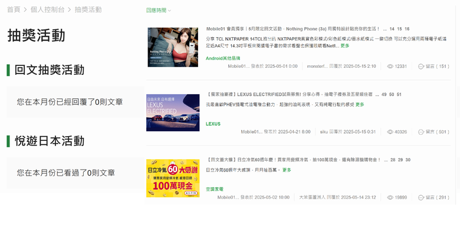Click the view count 40326
Screen dimensions: 460x238
point(401,132)
